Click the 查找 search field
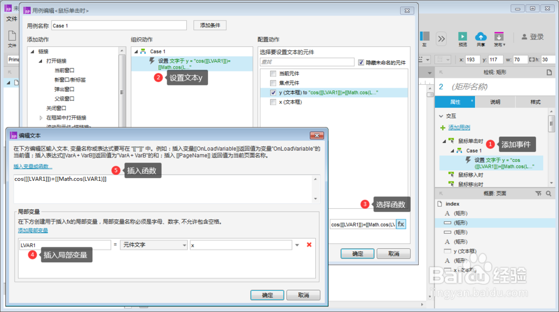 tap(307, 62)
